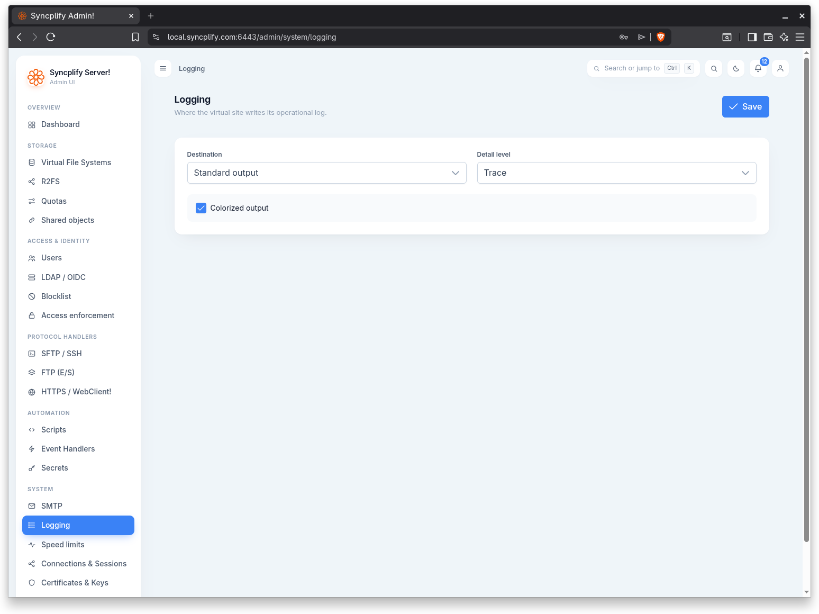
Task: Open the browser hamburger menu
Action: coord(800,37)
